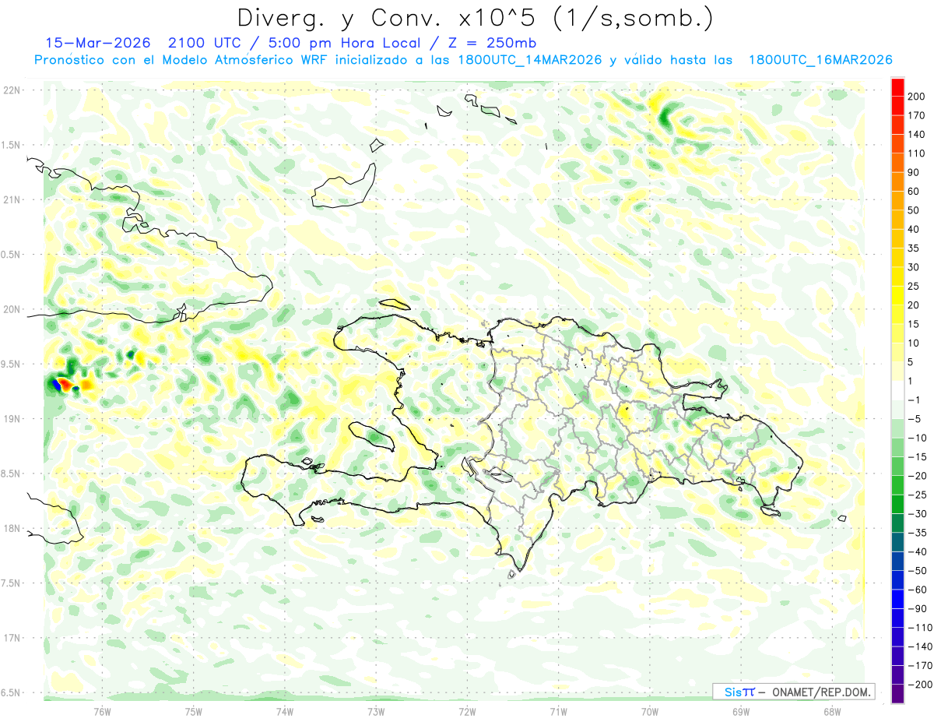Click the "-15" colorbar value
The image size is (934, 722).
point(917,457)
